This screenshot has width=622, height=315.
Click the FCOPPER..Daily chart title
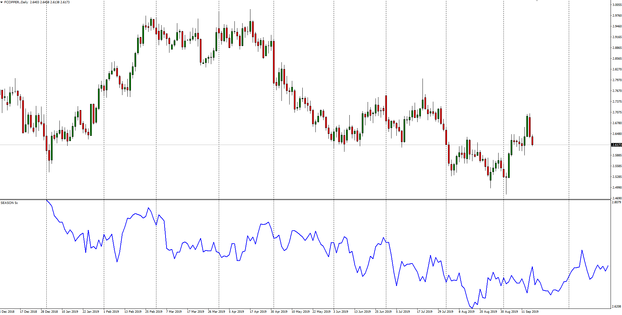click(16, 2)
